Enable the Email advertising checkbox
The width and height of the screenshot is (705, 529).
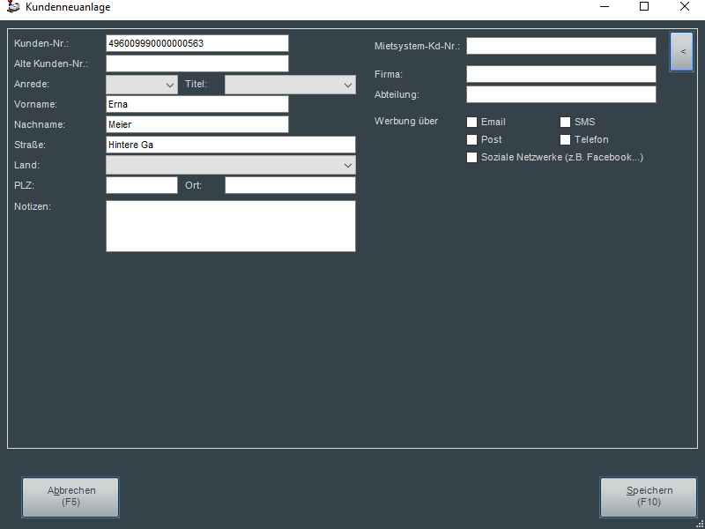(x=472, y=123)
